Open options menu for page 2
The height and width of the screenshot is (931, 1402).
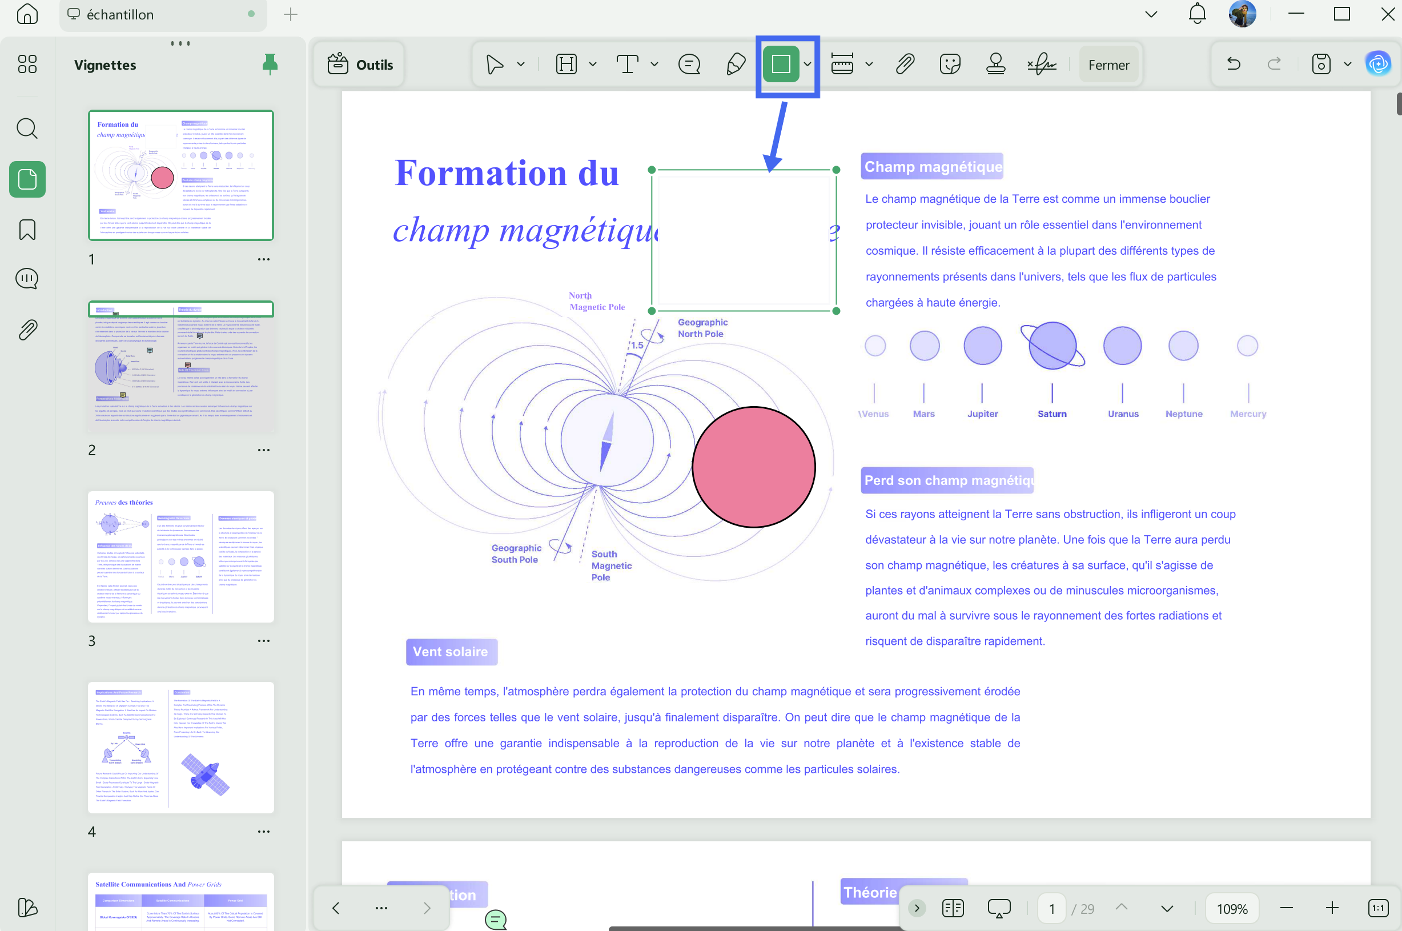pyautogui.click(x=263, y=450)
